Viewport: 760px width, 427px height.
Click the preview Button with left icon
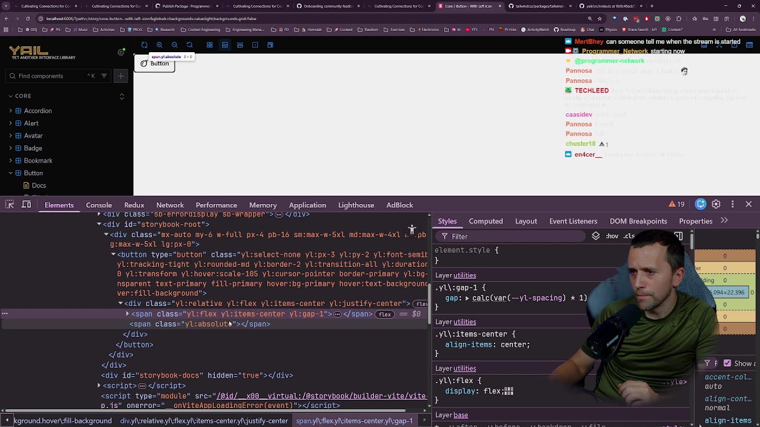(154, 63)
